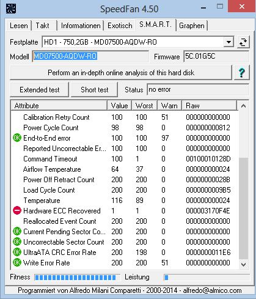Image resolution: width=256 pixels, height=299 pixels.
Task: Select the Command Timeout row
Action: (x=125, y=159)
